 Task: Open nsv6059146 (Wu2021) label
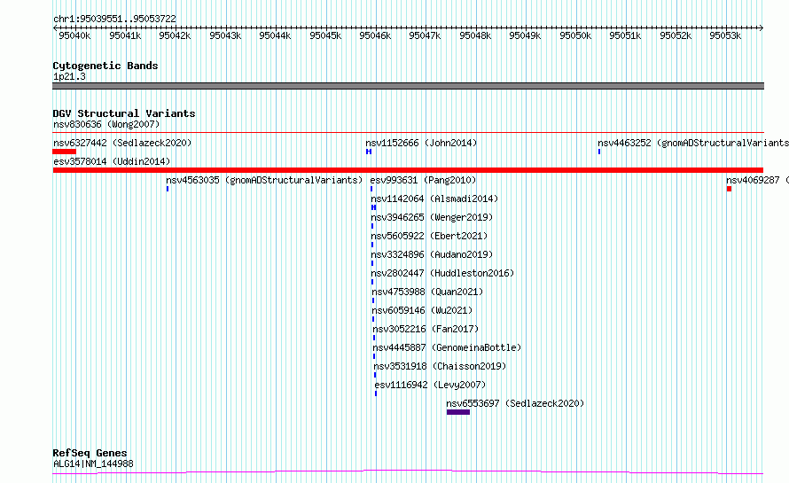(x=422, y=310)
